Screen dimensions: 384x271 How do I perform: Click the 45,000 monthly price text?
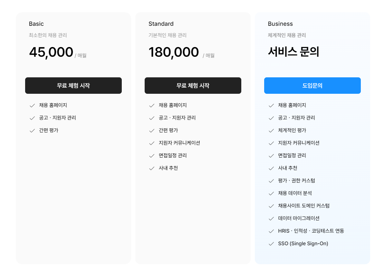(x=51, y=52)
